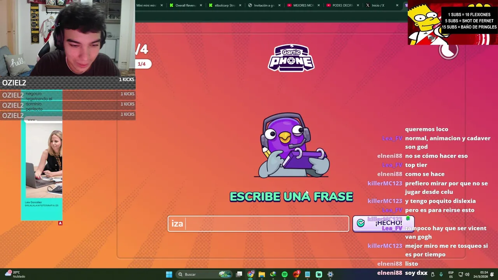This screenshot has width=498, height=280.
Task: Open Google Chrome from the taskbar
Action: 251,275
